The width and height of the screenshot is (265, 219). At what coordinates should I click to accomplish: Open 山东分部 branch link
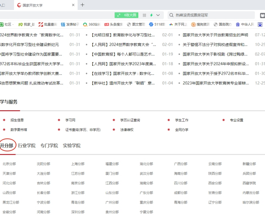pos(112,193)
